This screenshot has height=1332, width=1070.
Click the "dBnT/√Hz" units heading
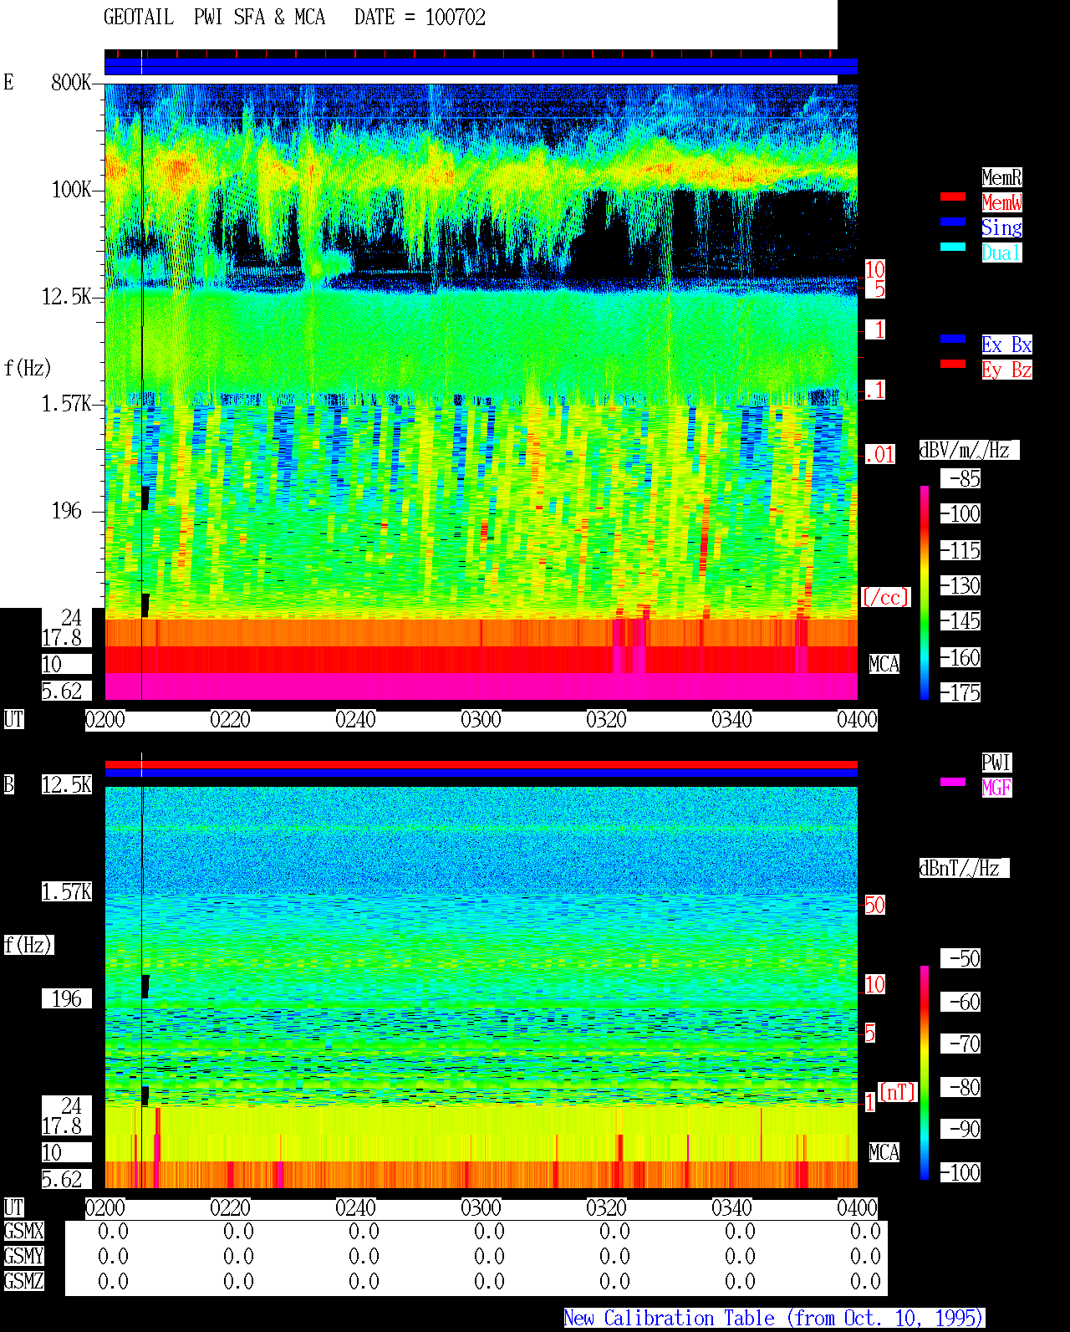[964, 868]
